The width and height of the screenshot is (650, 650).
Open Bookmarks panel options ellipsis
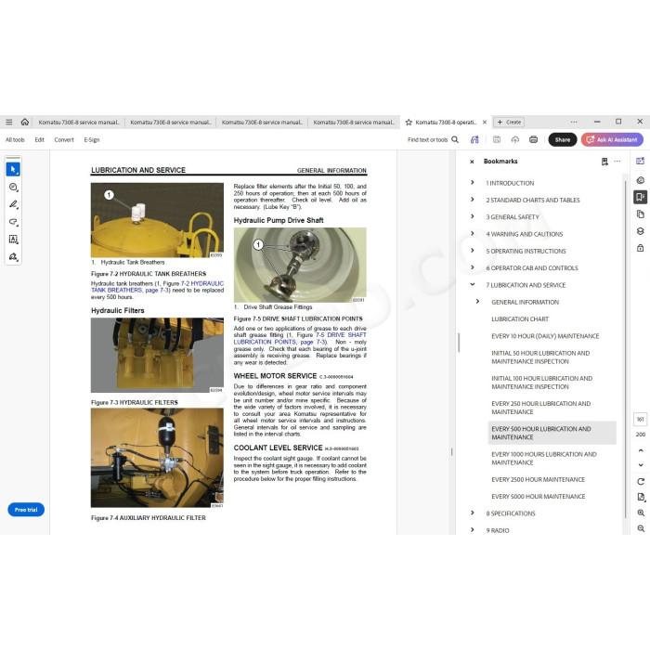(617, 162)
